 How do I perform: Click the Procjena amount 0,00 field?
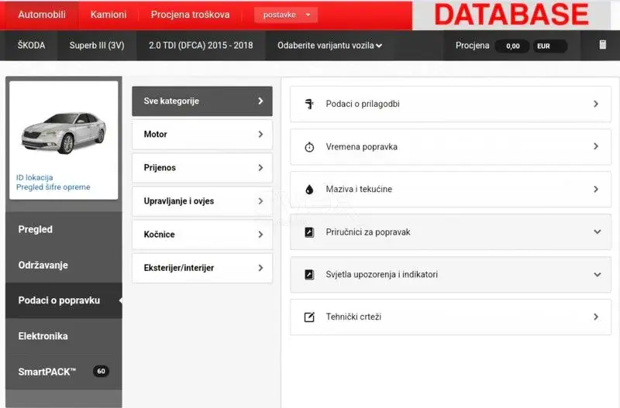[x=512, y=46]
